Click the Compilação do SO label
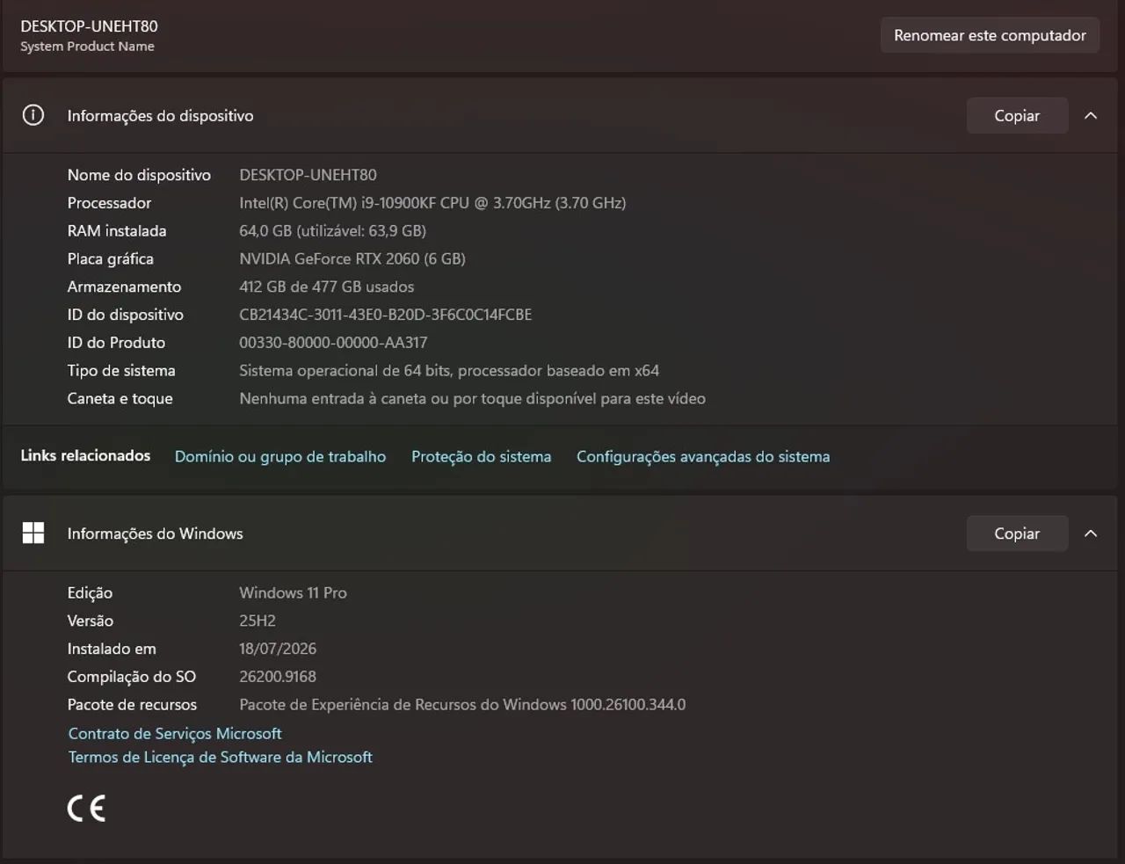This screenshot has width=1125, height=864. (x=132, y=676)
